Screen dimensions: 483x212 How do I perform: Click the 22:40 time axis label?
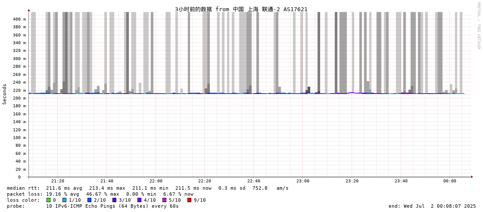[254, 181]
